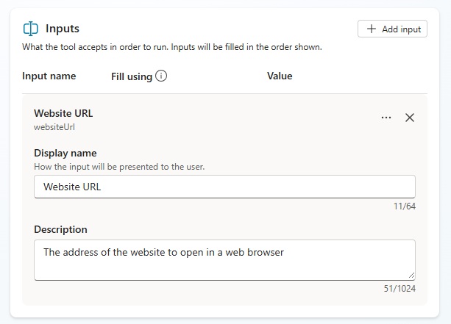
Task: Click the Website URL card title
Action: point(63,113)
